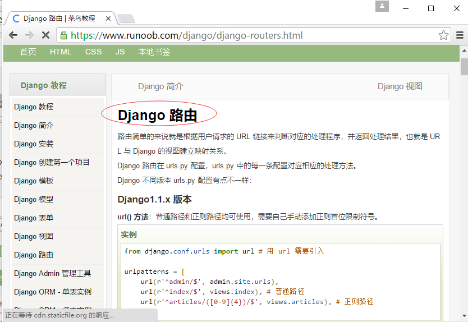
Task: Open CSS in the green navigation bar
Action: point(93,52)
